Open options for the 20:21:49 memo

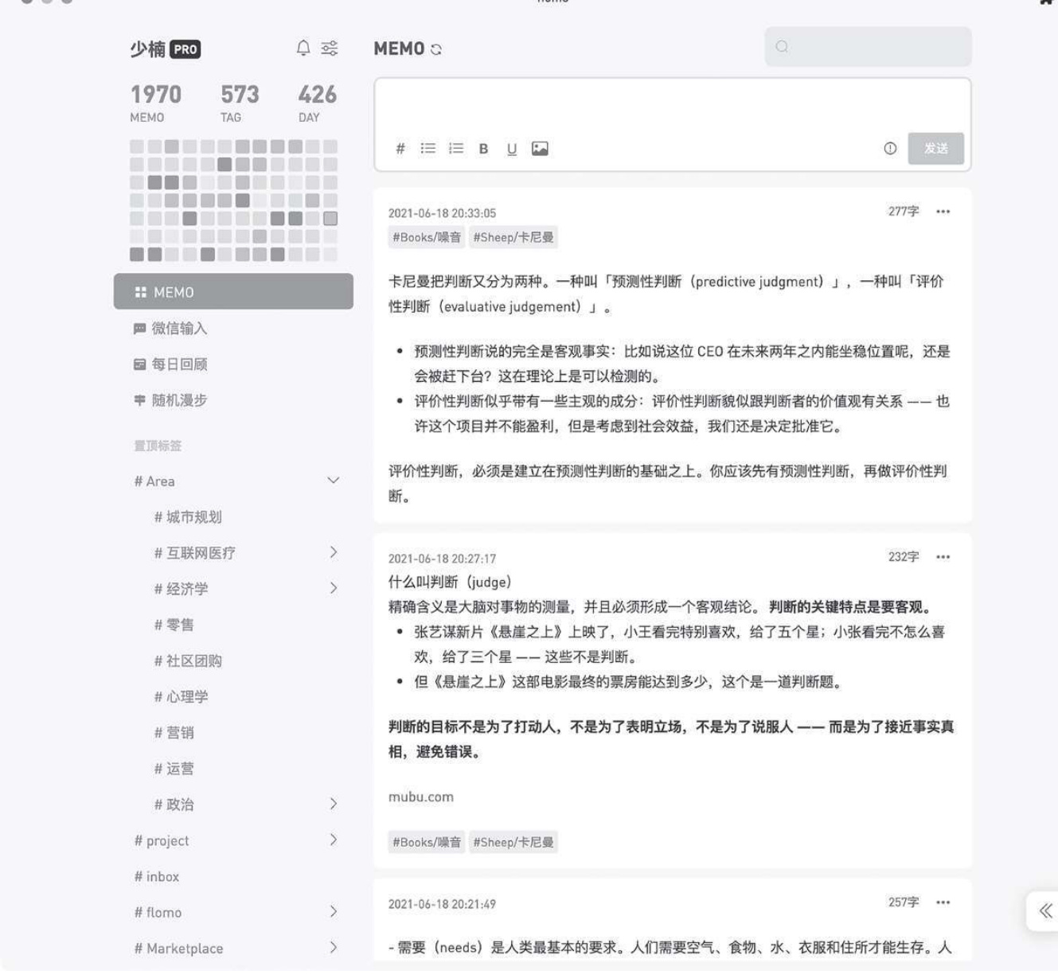pyautogui.click(x=943, y=902)
